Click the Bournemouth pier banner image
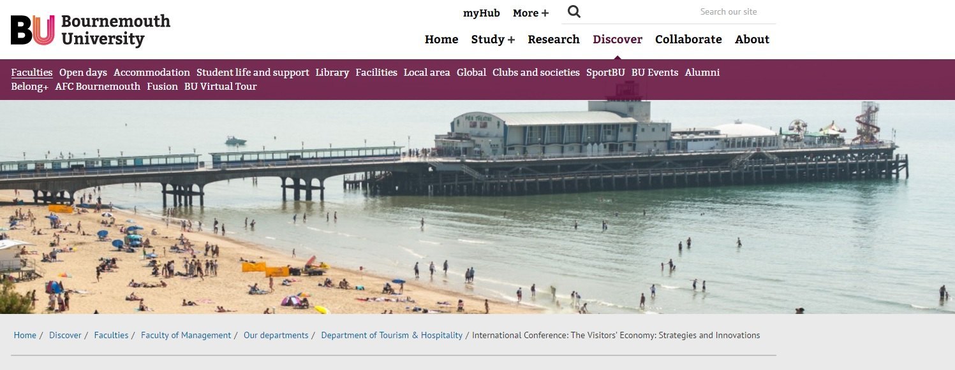This screenshot has width=955, height=370. point(477,207)
